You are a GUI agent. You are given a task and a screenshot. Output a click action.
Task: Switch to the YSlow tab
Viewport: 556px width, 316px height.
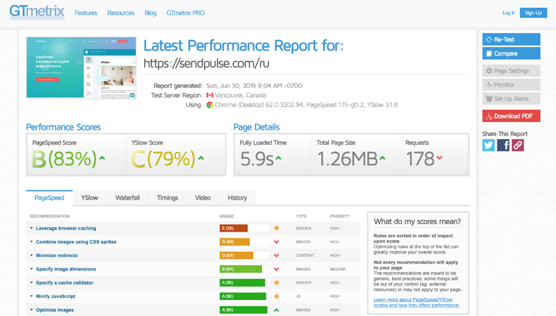(x=90, y=198)
